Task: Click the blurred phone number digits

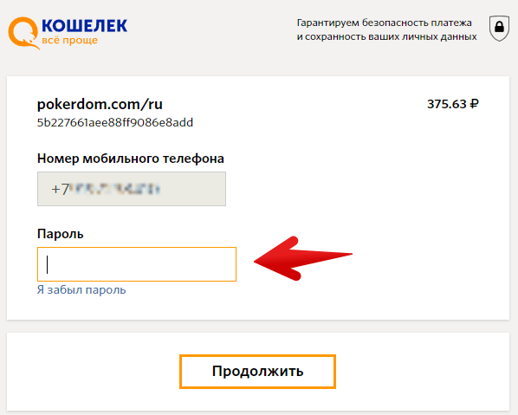Action: click(x=115, y=189)
